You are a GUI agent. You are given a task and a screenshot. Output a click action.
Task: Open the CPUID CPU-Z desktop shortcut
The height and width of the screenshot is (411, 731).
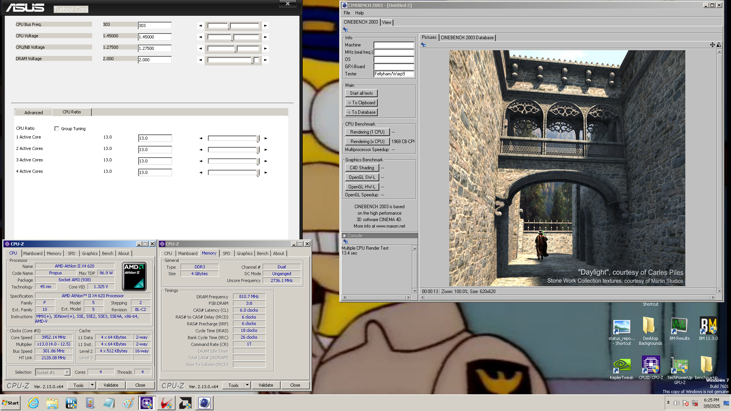pyautogui.click(x=651, y=368)
